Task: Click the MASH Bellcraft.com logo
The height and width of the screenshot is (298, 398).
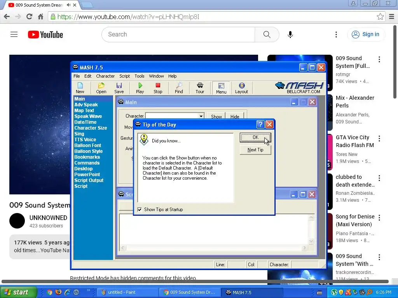Action: [x=299, y=88]
